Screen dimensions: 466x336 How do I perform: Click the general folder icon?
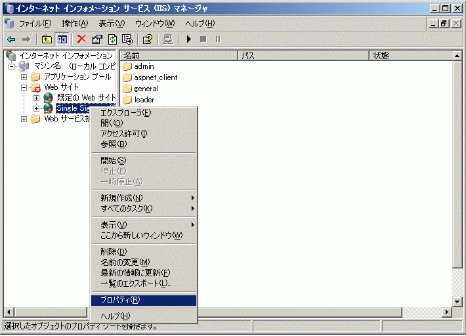(127, 89)
